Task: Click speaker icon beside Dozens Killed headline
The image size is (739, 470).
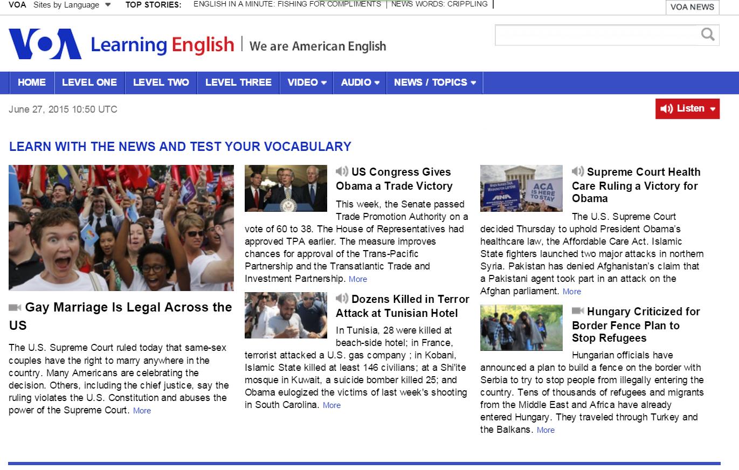Action: point(342,298)
